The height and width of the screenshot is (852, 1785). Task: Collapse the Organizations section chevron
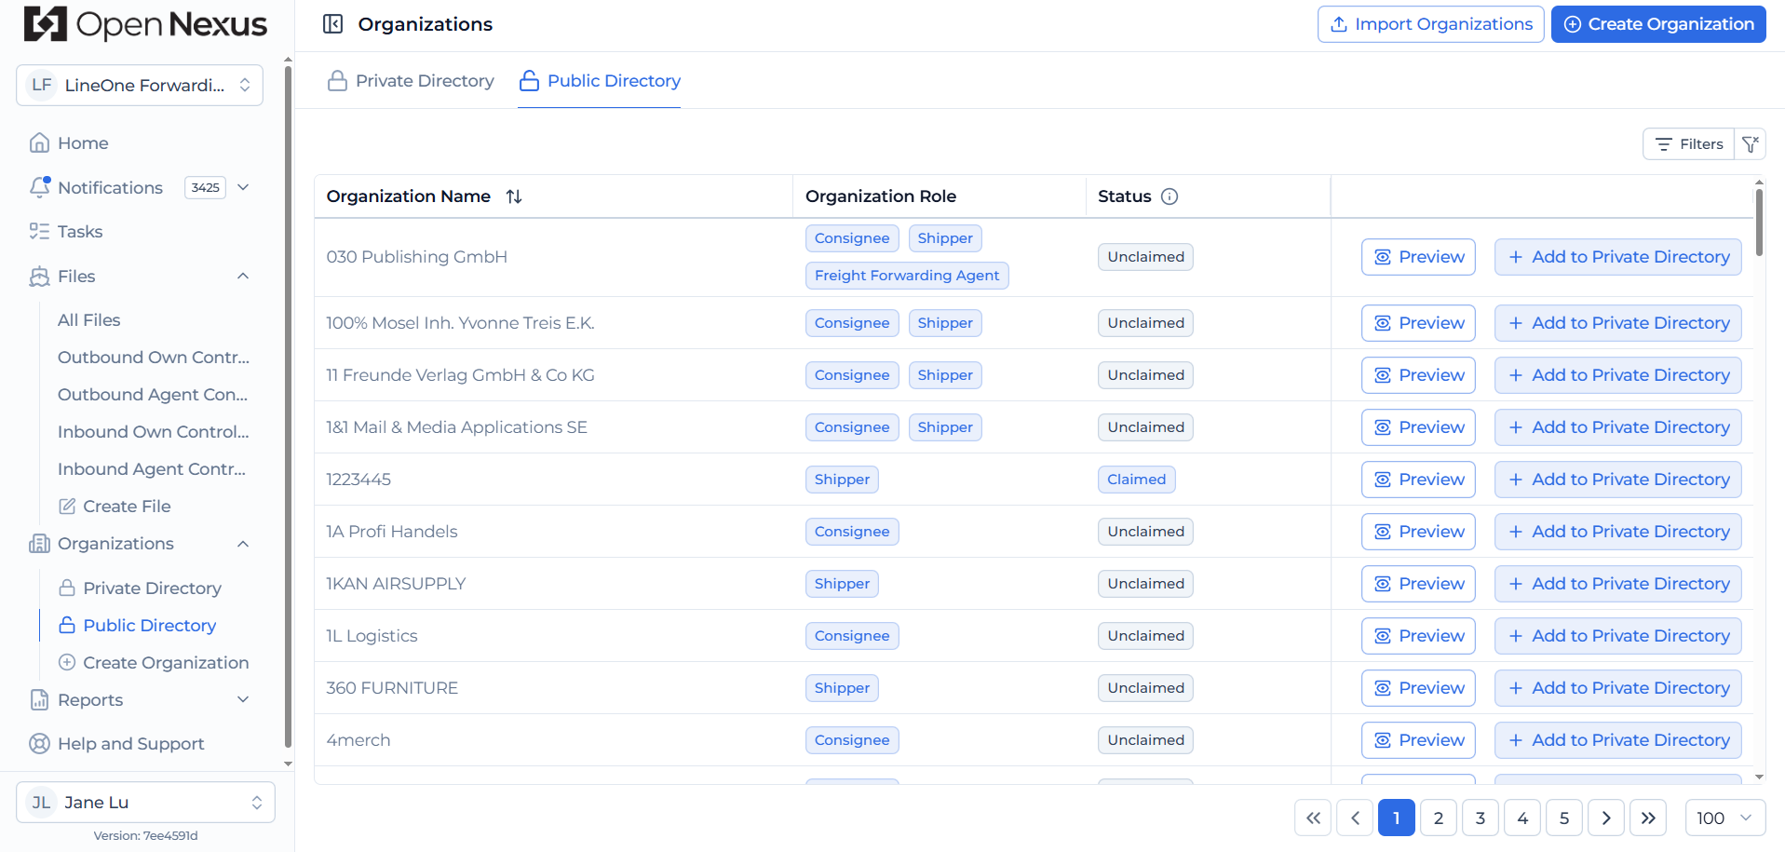point(243,544)
